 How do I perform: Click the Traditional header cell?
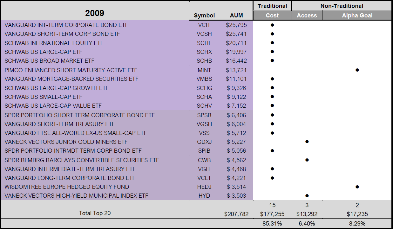272,6
